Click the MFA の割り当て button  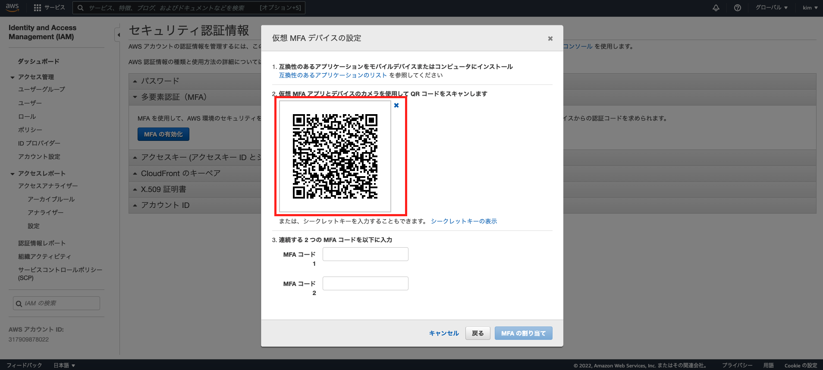(523, 333)
